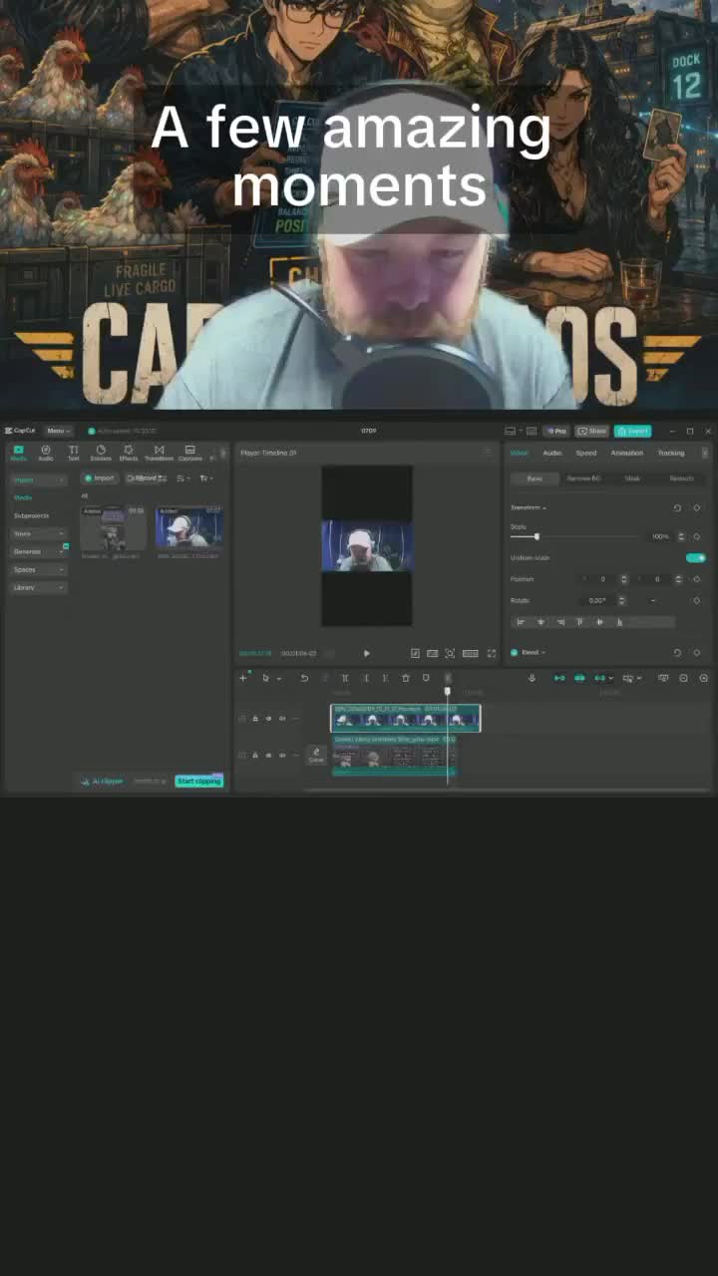Switch to the Audio inspector tab

coord(551,453)
